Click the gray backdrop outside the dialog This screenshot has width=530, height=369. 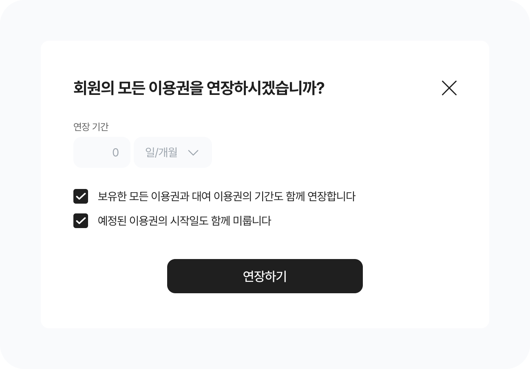[x=20, y=183]
